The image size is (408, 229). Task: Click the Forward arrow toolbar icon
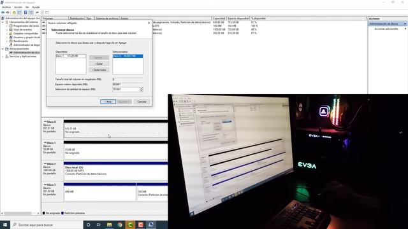pyautogui.click(x=8, y=12)
